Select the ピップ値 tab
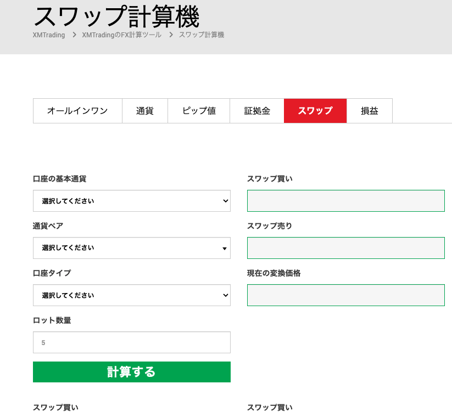The image size is (452, 412). [199, 111]
